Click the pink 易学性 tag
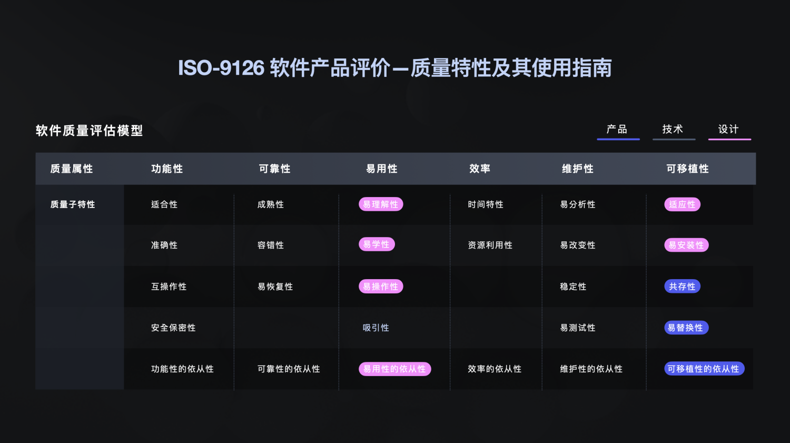The height and width of the screenshot is (443, 790). click(x=377, y=244)
